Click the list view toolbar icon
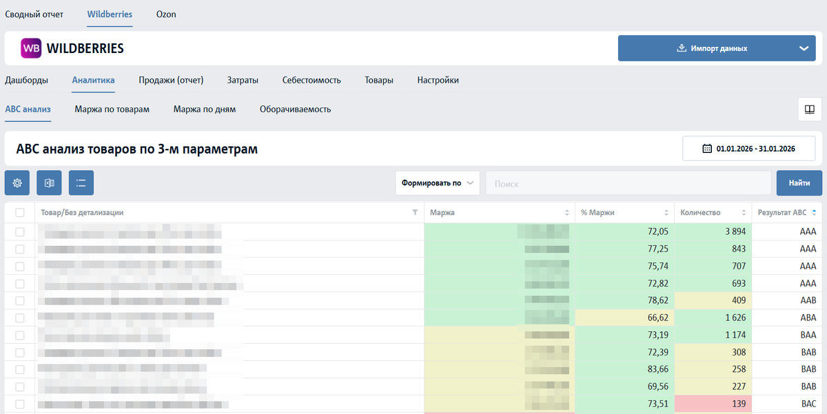Screen dimensions: 827x414 [81, 183]
